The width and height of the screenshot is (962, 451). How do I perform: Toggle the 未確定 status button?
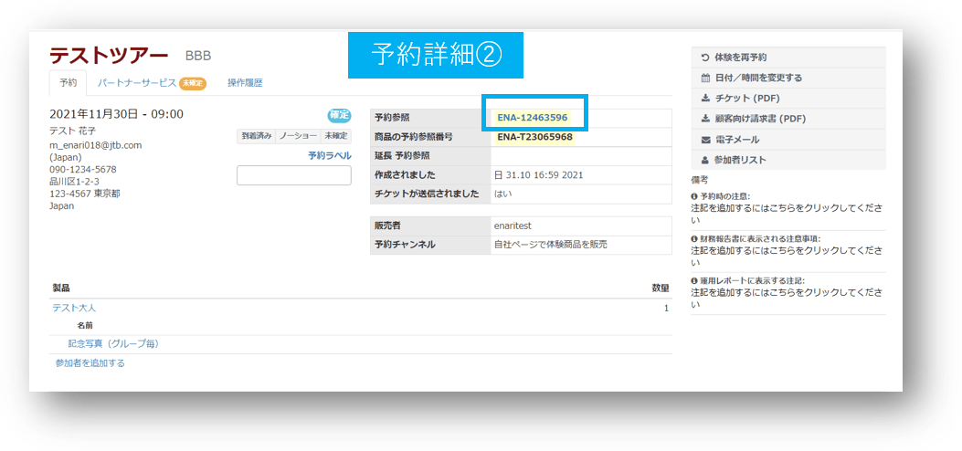coord(335,136)
